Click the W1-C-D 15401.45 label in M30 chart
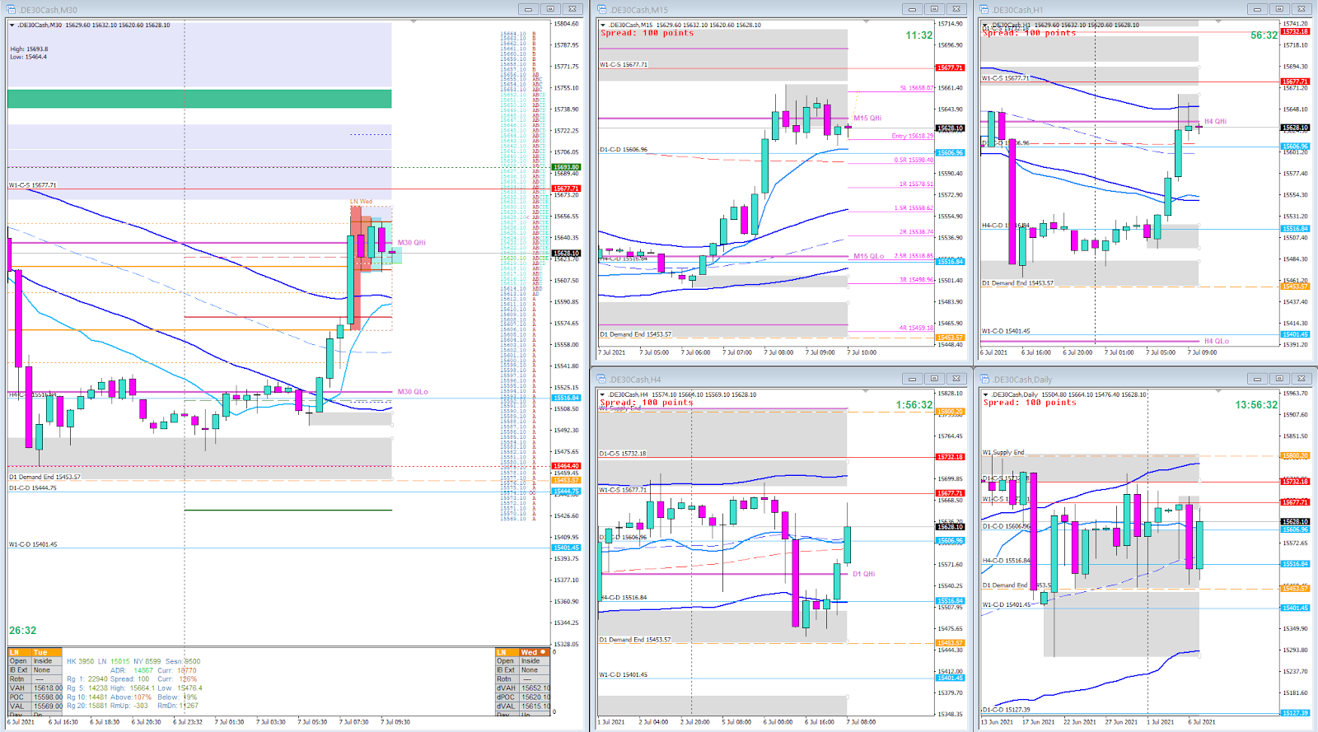 pos(33,544)
